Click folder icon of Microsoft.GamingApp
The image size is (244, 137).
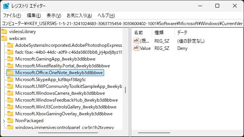10,59
